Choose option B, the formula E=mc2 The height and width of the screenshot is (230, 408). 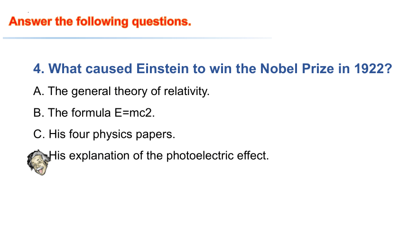tap(94, 113)
